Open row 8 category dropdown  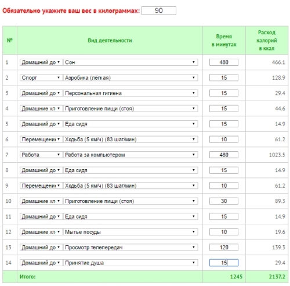(41, 170)
